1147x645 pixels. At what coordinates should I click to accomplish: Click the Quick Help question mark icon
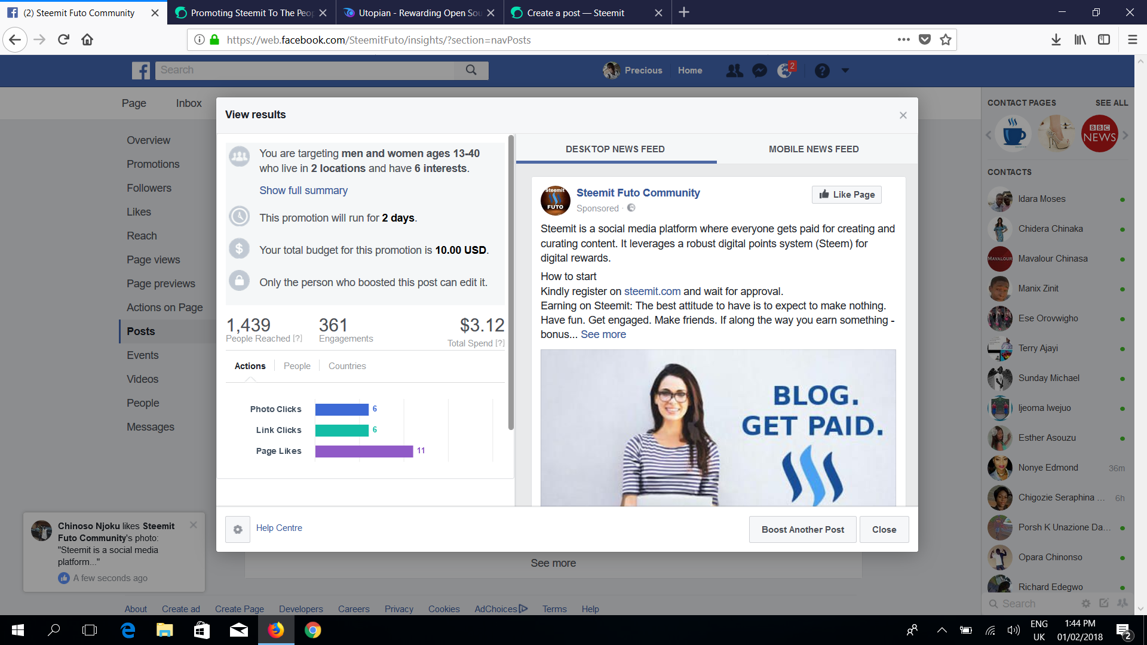pos(822,70)
